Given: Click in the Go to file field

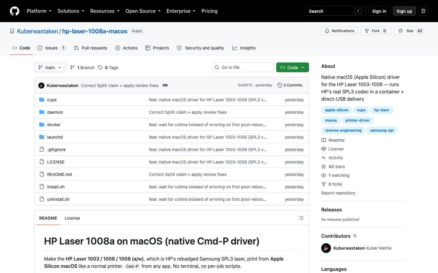Looking at the screenshot, I should 243,67.
